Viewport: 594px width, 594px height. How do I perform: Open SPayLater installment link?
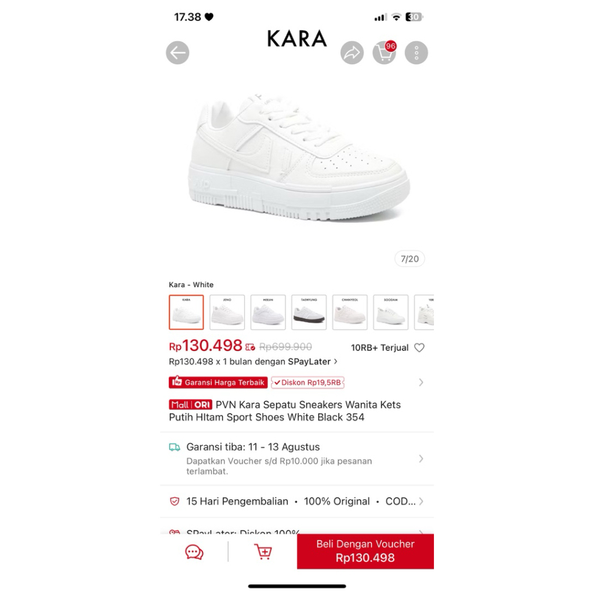tap(253, 362)
